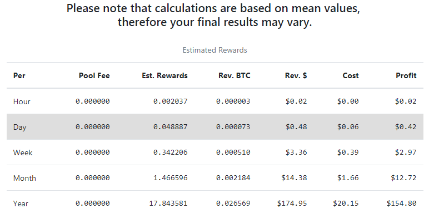Click the hourly Est. Rewards value 0.002037
Image resolution: width=429 pixels, height=224 pixels.
tap(170, 101)
